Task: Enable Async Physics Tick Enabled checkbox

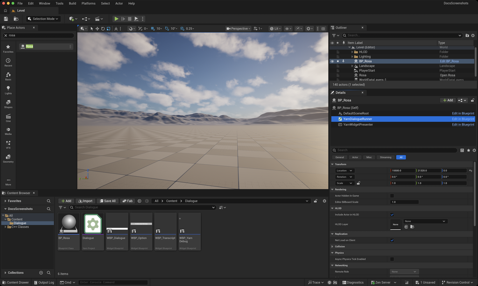Action: [x=392, y=259]
